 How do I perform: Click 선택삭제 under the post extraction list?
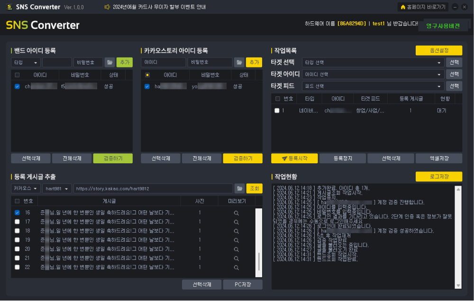[201, 285]
